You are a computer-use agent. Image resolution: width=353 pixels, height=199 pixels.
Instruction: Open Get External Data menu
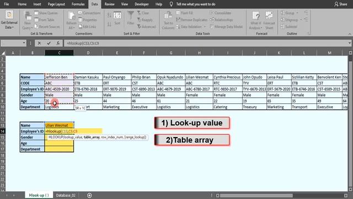pos(9,20)
